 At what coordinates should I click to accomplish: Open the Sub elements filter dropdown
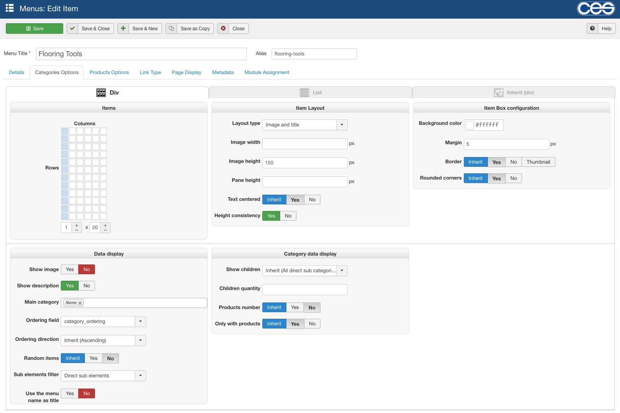click(140, 376)
